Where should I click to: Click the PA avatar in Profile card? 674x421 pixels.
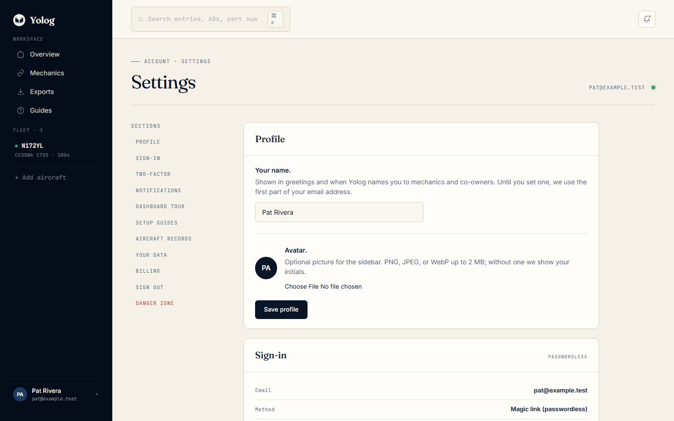[266, 268]
